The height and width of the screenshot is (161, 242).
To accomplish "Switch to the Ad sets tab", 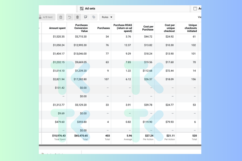I will [90, 8].
